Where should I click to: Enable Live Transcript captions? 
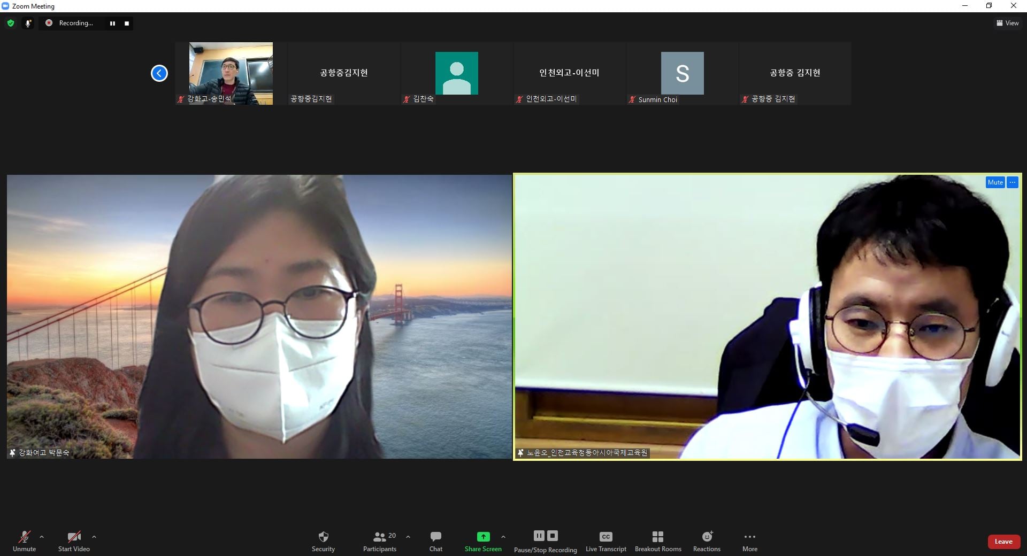pyautogui.click(x=606, y=537)
